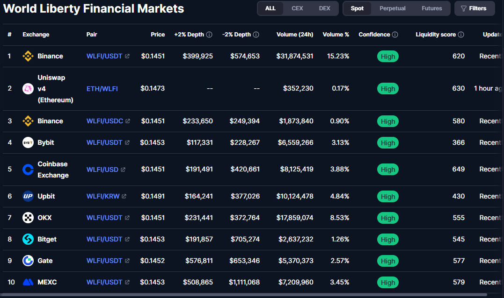Image resolution: width=504 pixels, height=298 pixels.
Task: Sort by the Volume % column header
Action: point(336,35)
